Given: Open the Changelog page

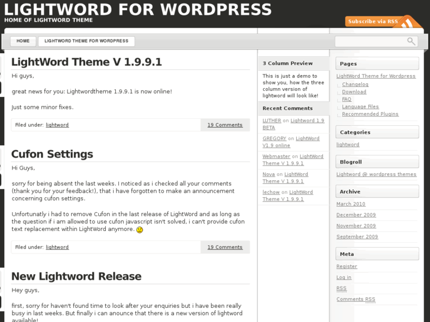Looking at the screenshot, I should click(355, 84).
